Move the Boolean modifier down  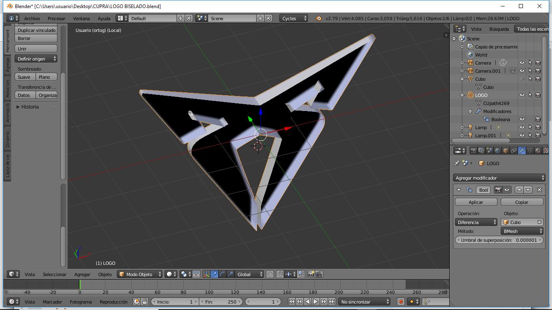[528, 190]
